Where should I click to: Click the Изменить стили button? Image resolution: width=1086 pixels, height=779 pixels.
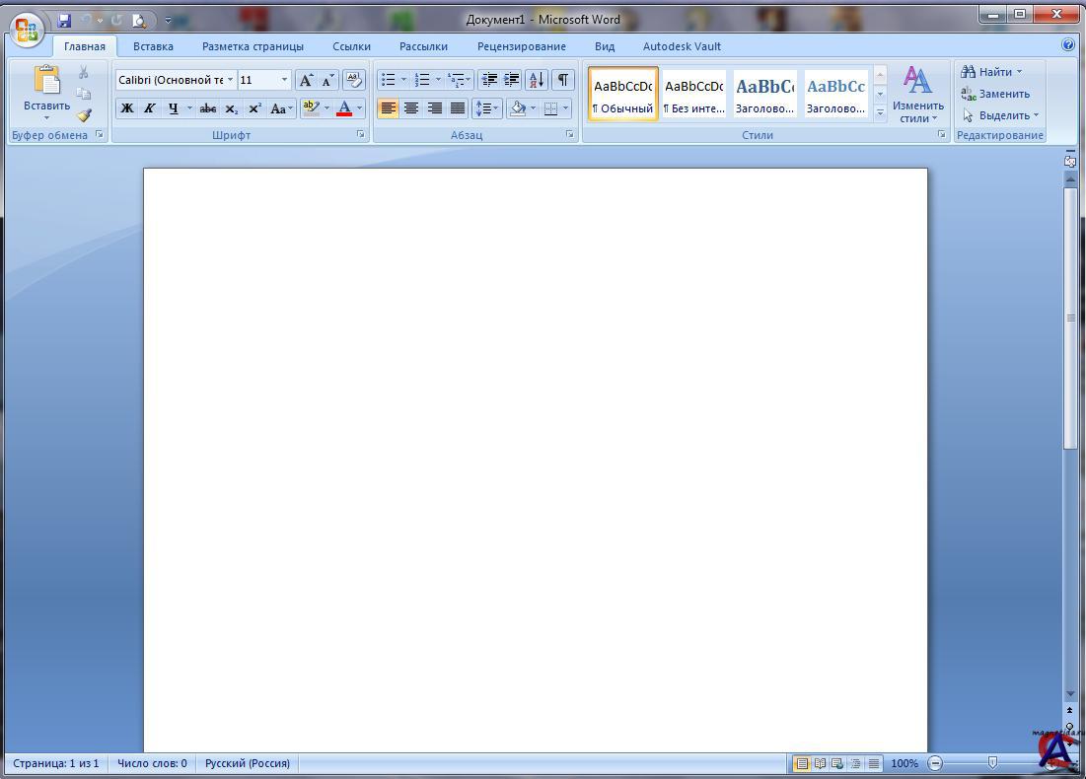click(x=917, y=96)
